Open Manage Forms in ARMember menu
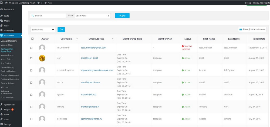The width and height of the screenshot is (270, 127). pyautogui.click(x=7, y=55)
